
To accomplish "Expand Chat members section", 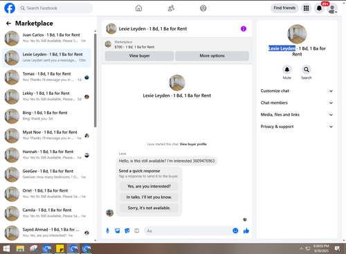I will pyautogui.click(x=297, y=103).
